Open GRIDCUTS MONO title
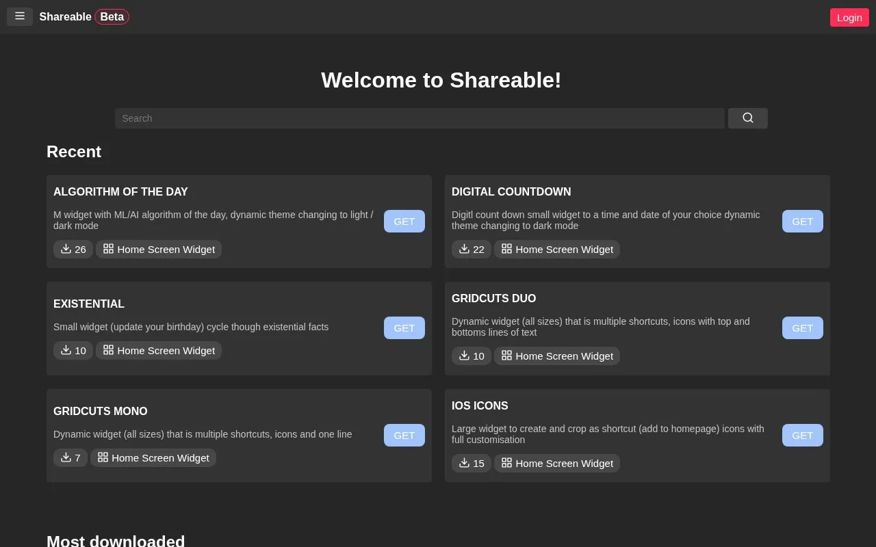 (101, 412)
